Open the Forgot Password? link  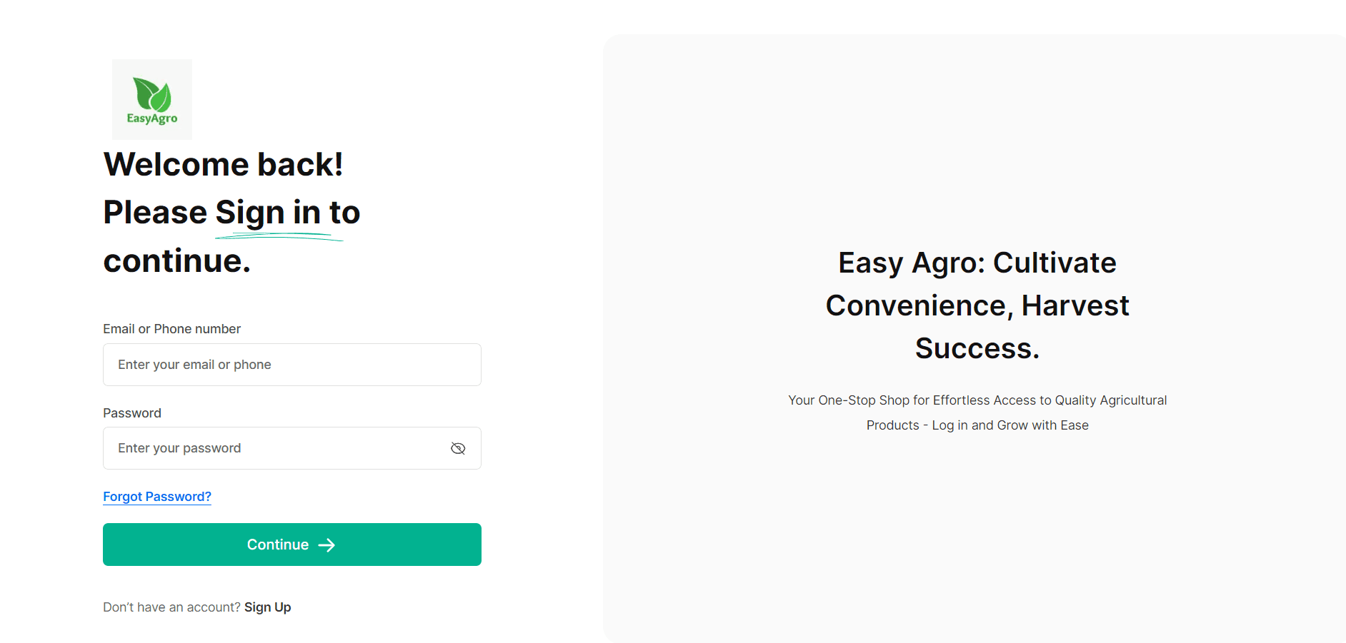(x=157, y=497)
